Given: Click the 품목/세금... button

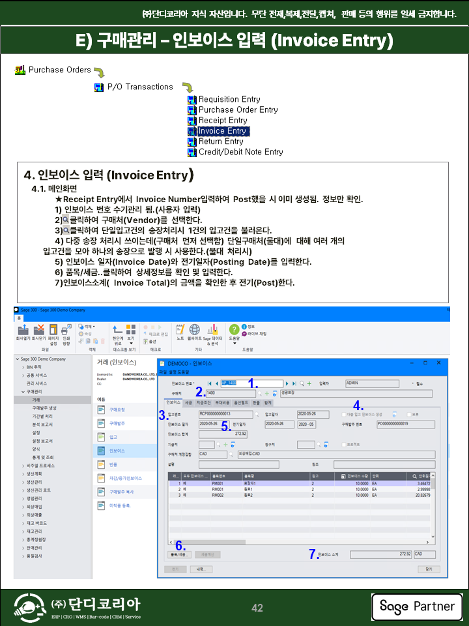Looking at the screenshot, I should [178, 554].
